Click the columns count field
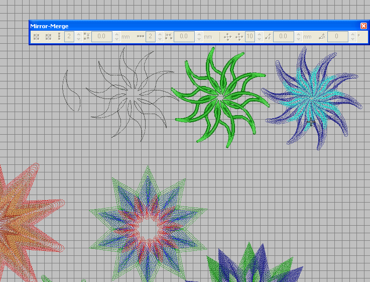 (x=150, y=37)
